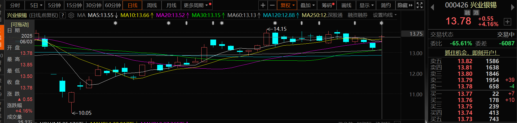Switch to the 30分钟 period tab

[94, 5]
